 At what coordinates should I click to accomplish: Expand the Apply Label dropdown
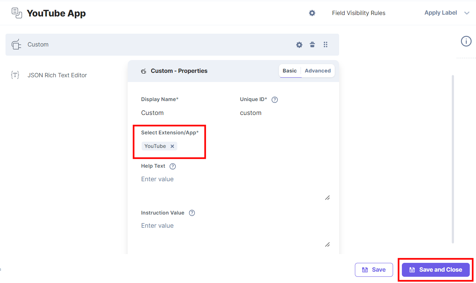click(x=447, y=13)
